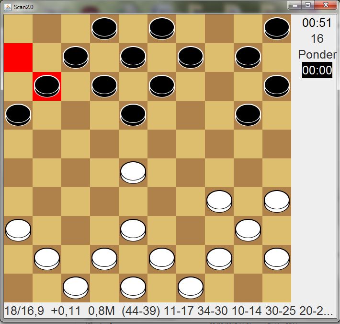Click the +0,11 evaluation score

pyautogui.click(x=67, y=311)
